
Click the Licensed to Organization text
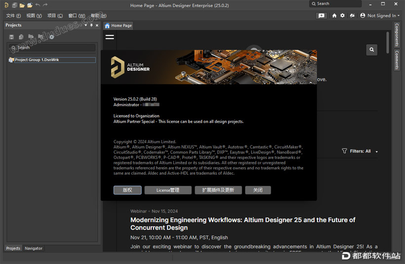coord(136,116)
